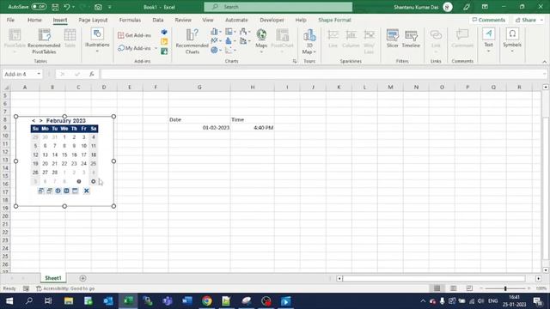
Task: Click in the Search box
Action: click(278, 7)
